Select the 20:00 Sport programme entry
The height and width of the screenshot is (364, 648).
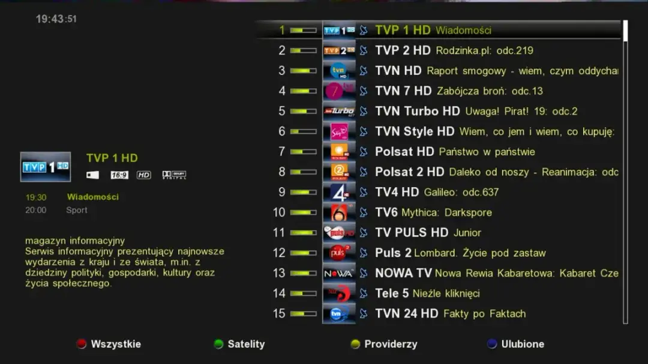pyautogui.click(x=56, y=210)
